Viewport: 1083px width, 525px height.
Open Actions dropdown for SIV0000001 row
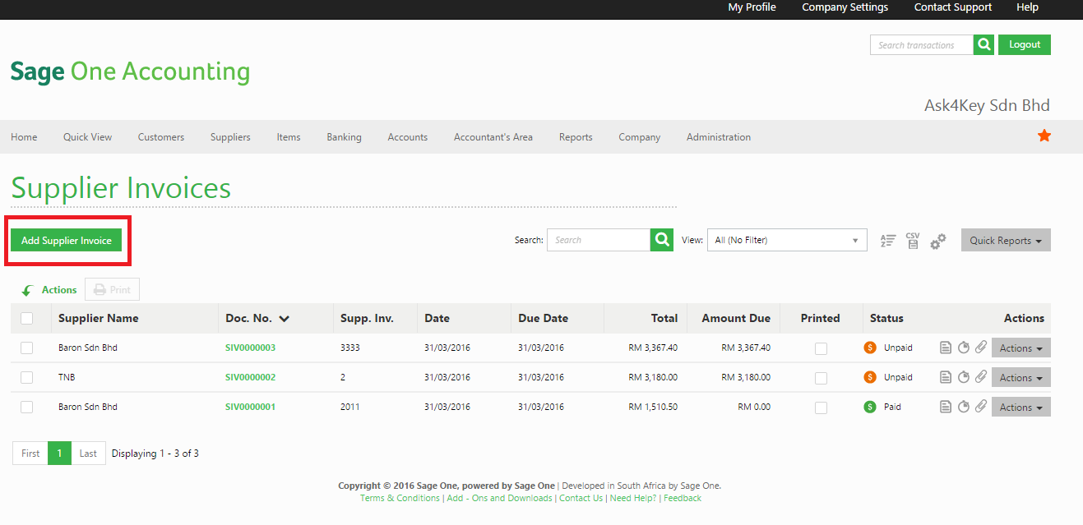1021,407
